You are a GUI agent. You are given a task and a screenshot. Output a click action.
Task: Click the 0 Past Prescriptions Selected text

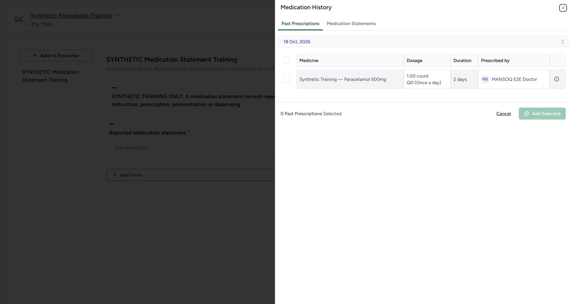coord(311,114)
